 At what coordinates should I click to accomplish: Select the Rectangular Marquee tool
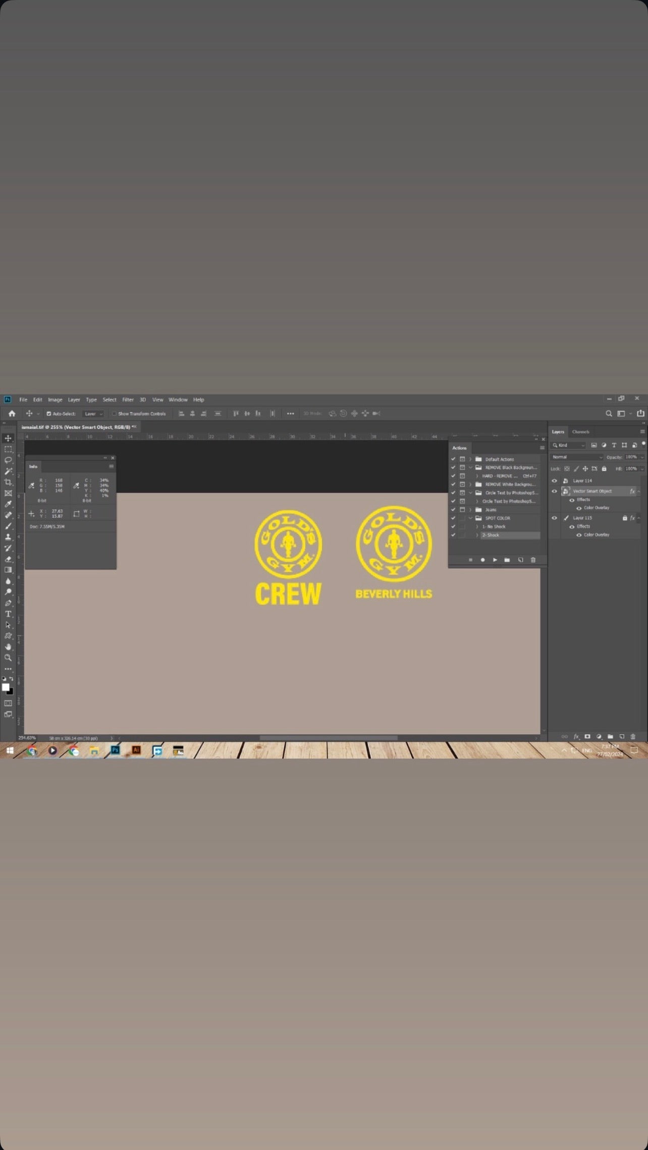(x=8, y=449)
